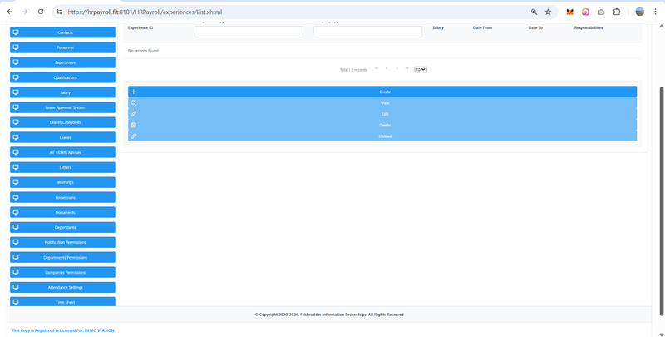Open Attendance Settings from the sidebar
Screen dimensions: 665x337
[63, 287]
